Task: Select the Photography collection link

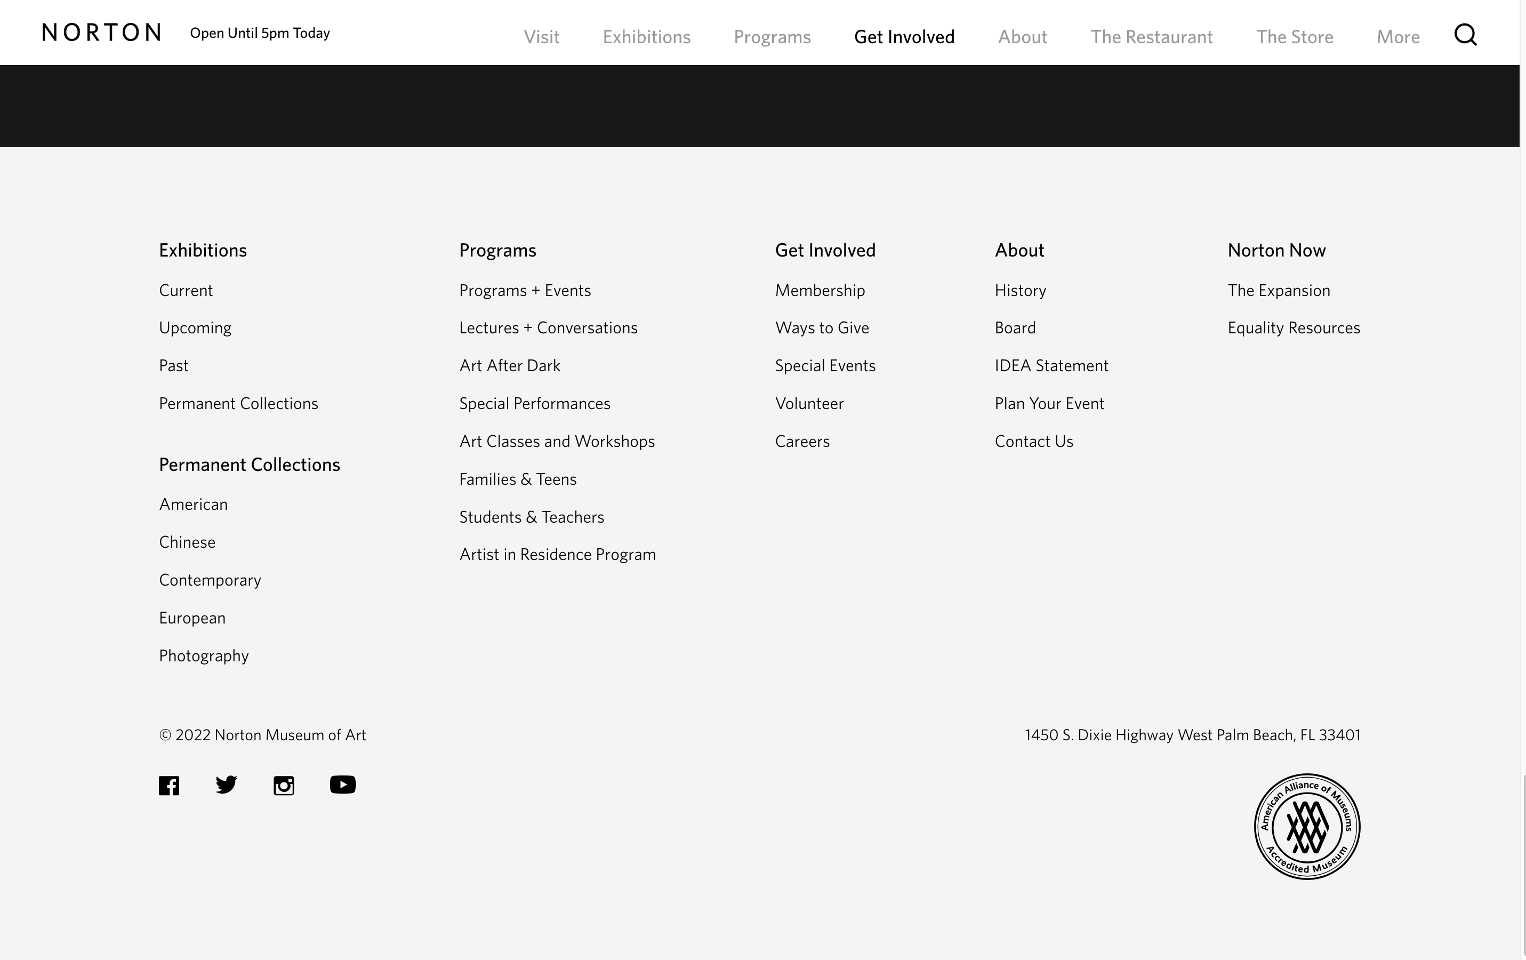Action: (x=204, y=655)
